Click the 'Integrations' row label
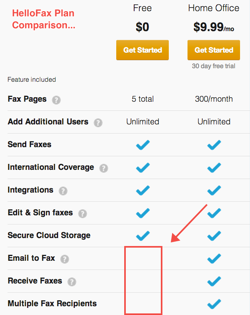This screenshot has height=315, width=250. [31, 190]
